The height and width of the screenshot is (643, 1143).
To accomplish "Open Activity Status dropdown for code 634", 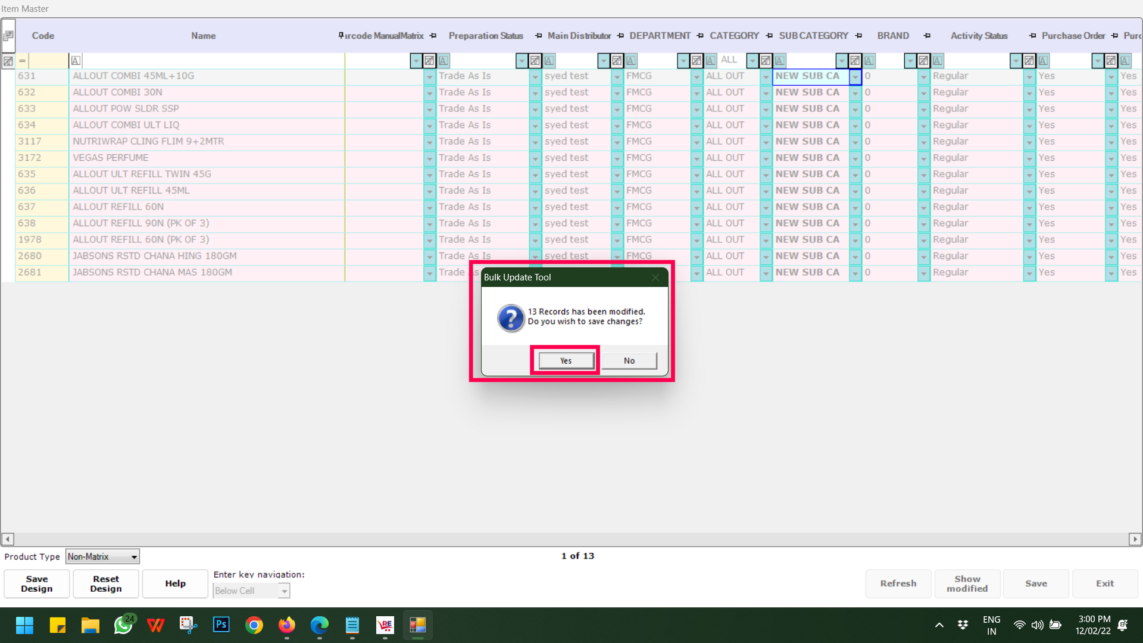I will [1029, 126].
